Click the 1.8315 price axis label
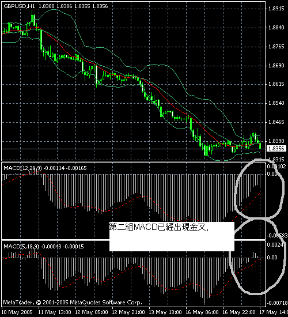This screenshot has height=317, width=288. 276,159
